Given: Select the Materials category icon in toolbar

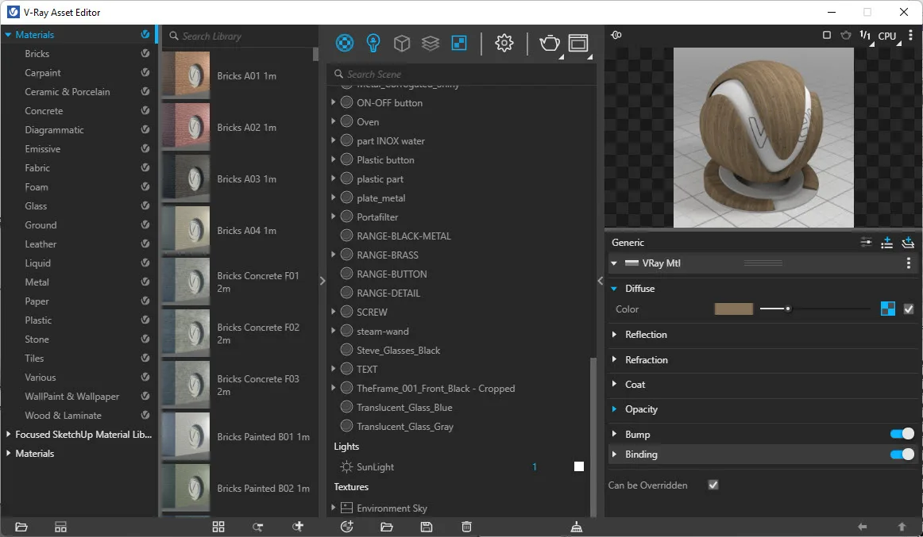Looking at the screenshot, I should pos(345,43).
